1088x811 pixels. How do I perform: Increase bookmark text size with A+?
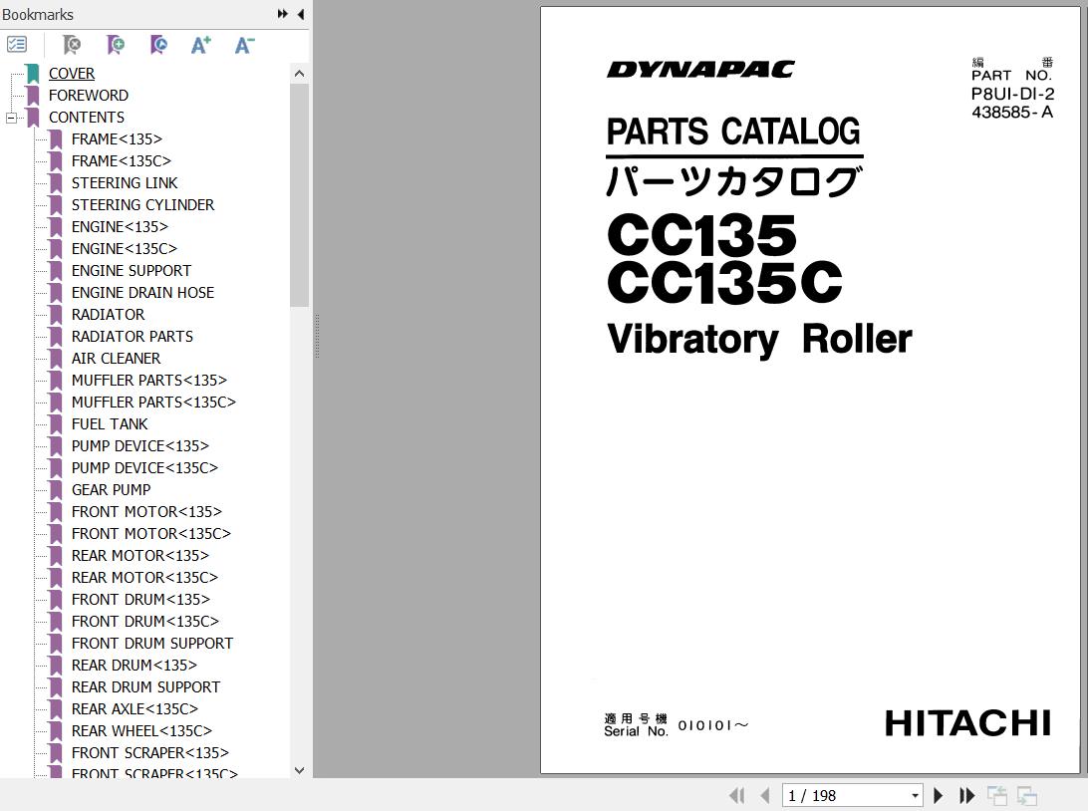pyautogui.click(x=201, y=45)
